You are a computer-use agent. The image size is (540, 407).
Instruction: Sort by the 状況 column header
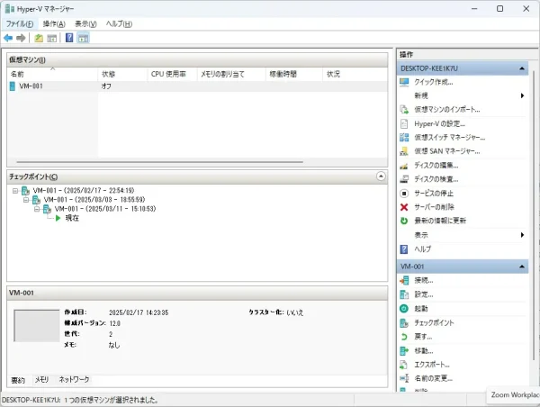(355, 74)
